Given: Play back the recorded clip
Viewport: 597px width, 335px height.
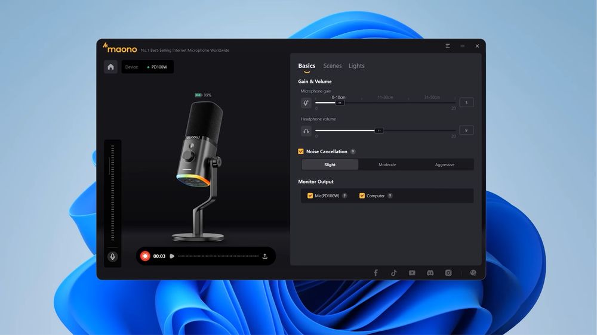Looking at the screenshot, I should pyautogui.click(x=172, y=256).
